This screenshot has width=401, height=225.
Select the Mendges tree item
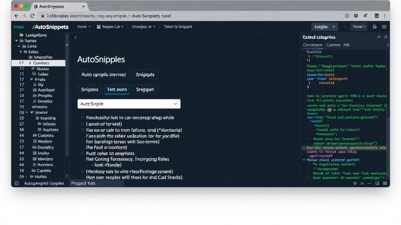tap(45, 159)
